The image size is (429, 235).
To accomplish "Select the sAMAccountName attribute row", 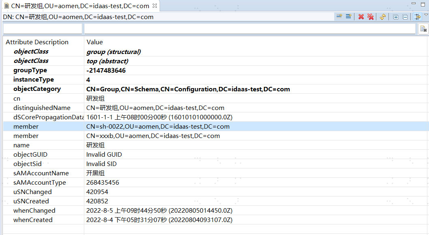I will [x=216, y=173].
